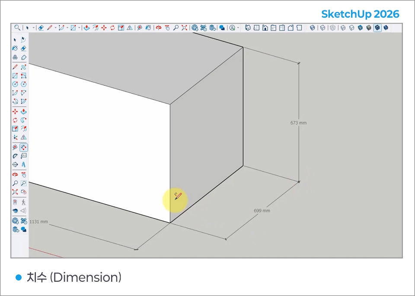This screenshot has width=415, height=296.
Task: Open the Rectangle shape tool dropdown arrow
Action: (79, 28)
